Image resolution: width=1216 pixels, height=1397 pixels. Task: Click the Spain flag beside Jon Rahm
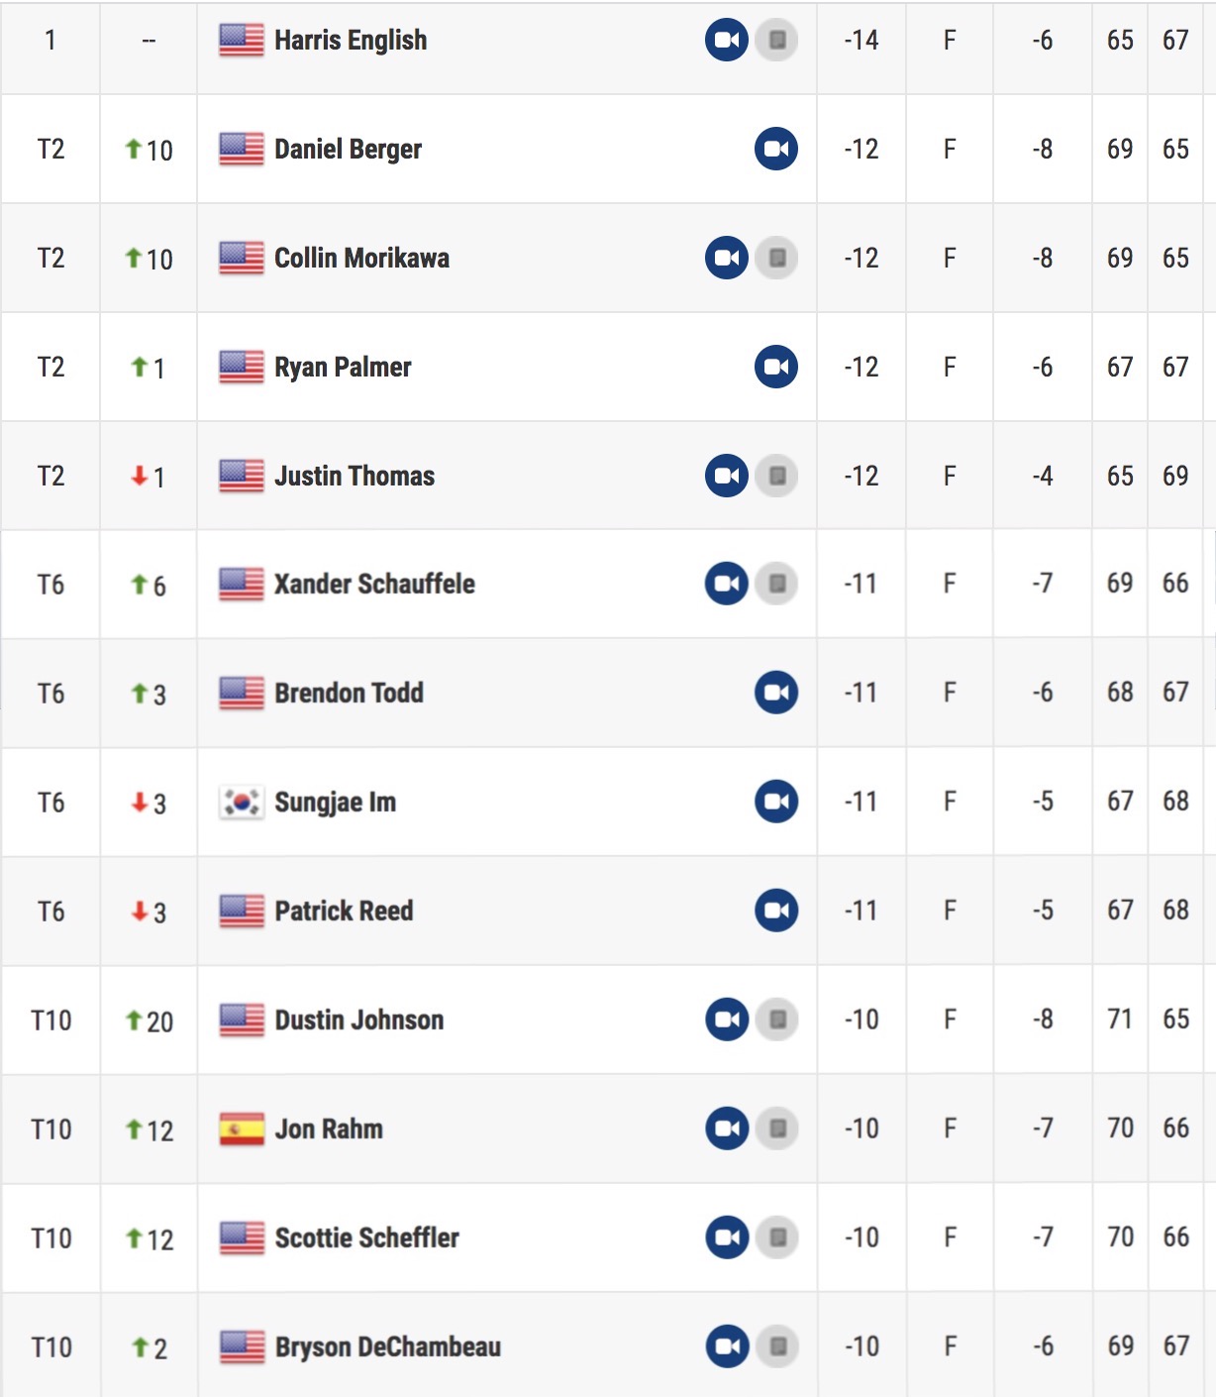click(x=241, y=1128)
